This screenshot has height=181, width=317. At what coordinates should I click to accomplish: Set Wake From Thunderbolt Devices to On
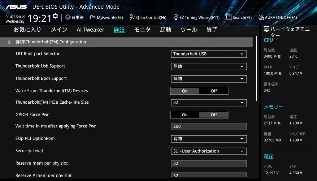coord(185,91)
